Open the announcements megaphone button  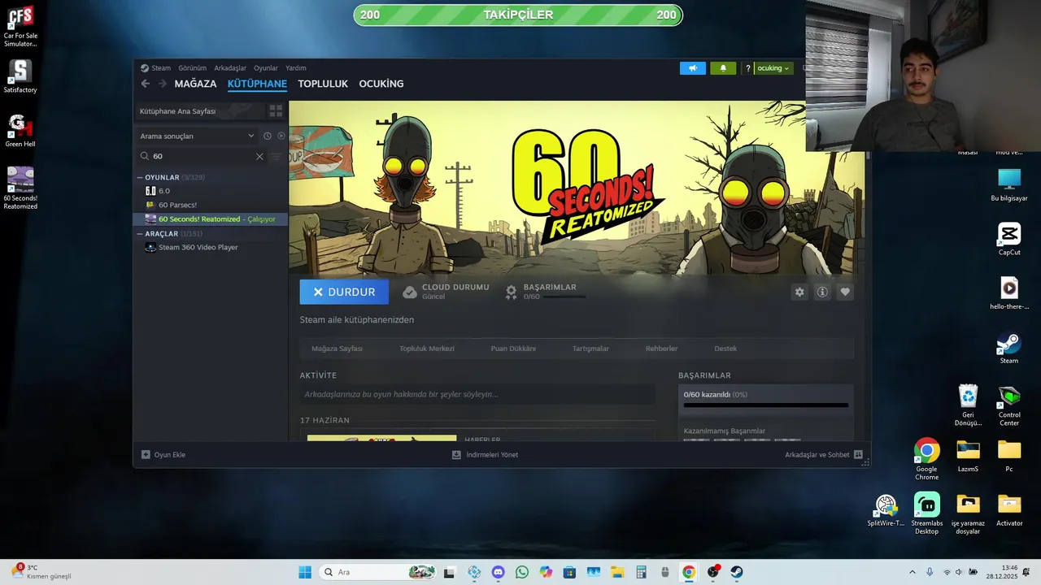693,68
